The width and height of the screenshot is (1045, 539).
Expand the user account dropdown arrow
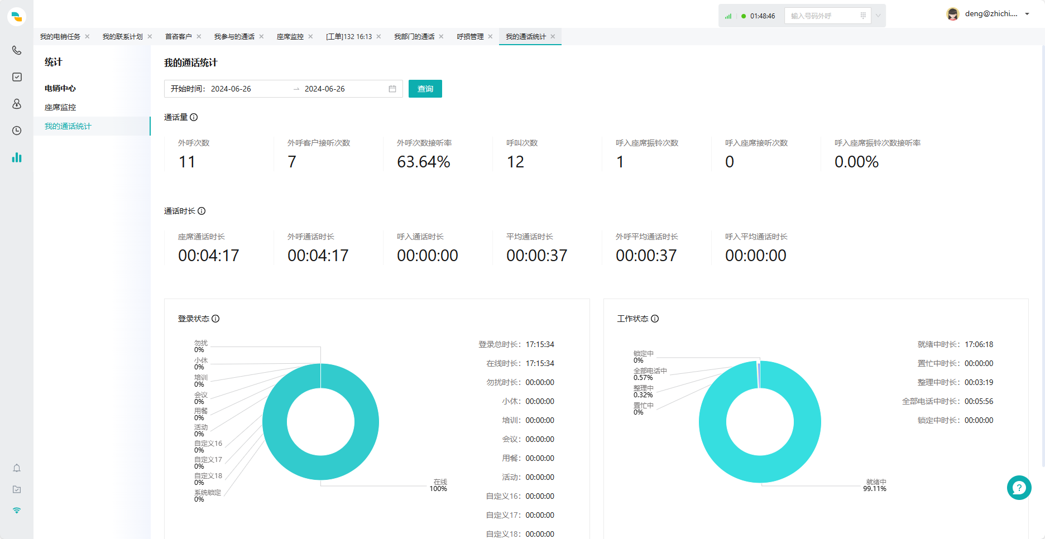click(x=1027, y=14)
